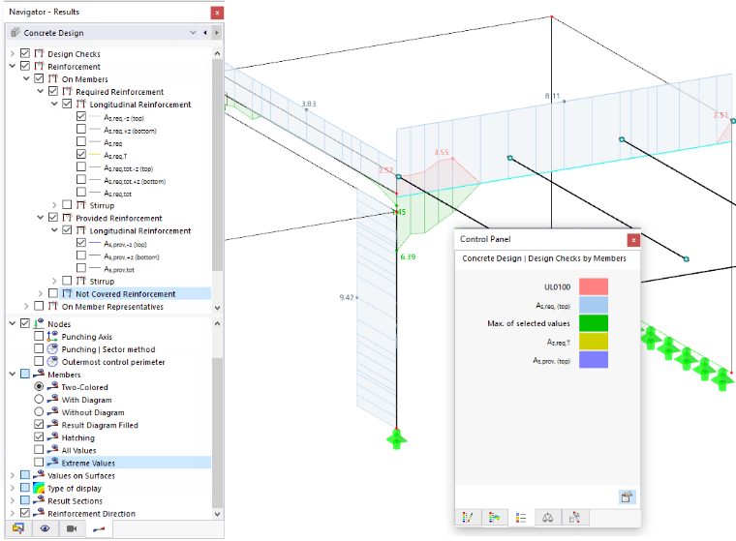Click the 8.11 value in the model
This screenshot has height=541, width=736.
coord(552,96)
